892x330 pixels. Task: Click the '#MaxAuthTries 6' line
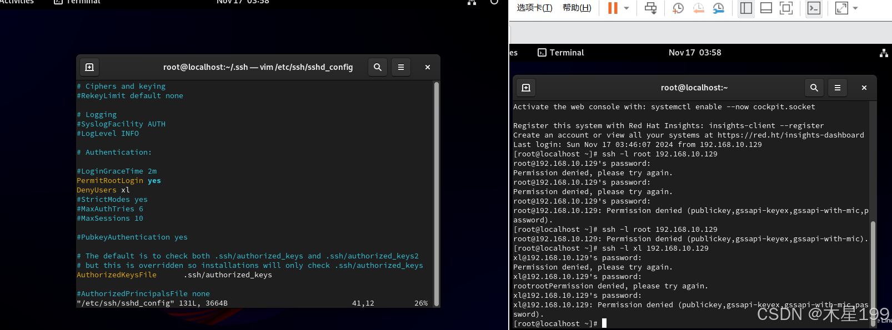click(x=110, y=209)
